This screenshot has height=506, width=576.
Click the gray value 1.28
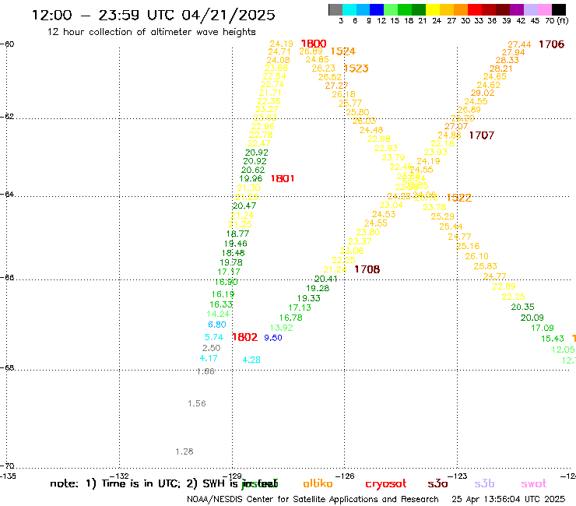pos(184,452)
